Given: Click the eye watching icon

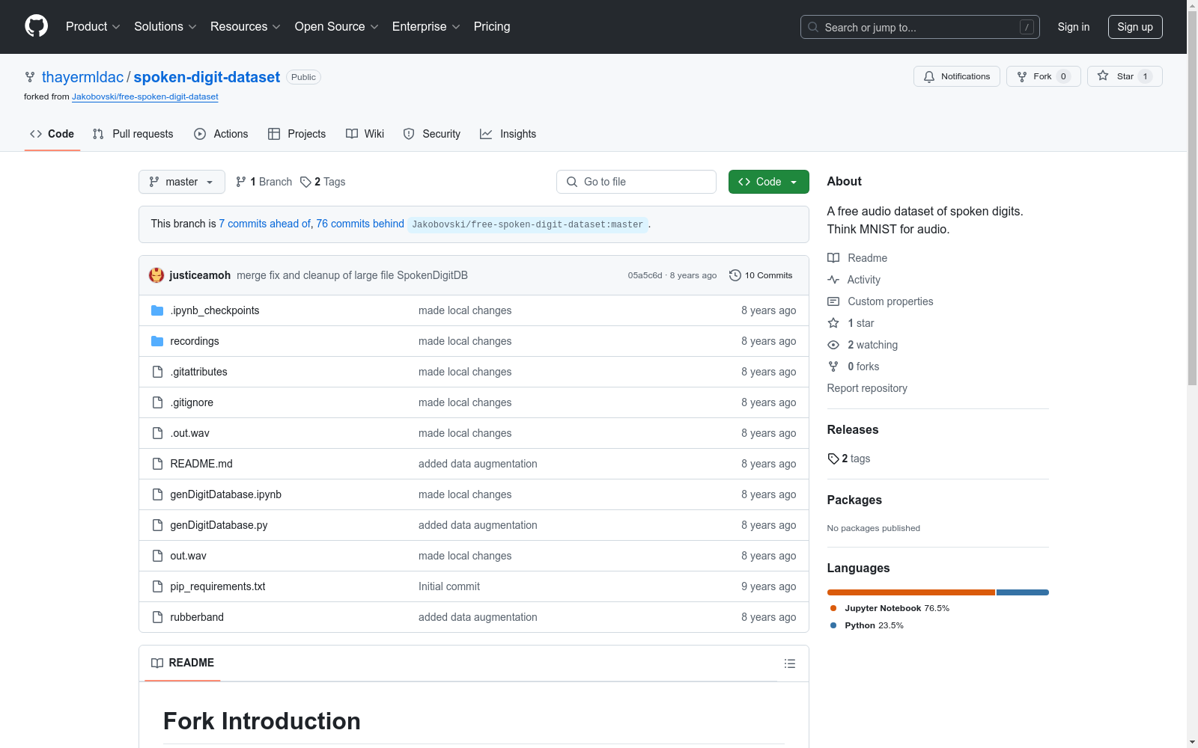Looking at the screenshot, I should click(x=833, y=345).
